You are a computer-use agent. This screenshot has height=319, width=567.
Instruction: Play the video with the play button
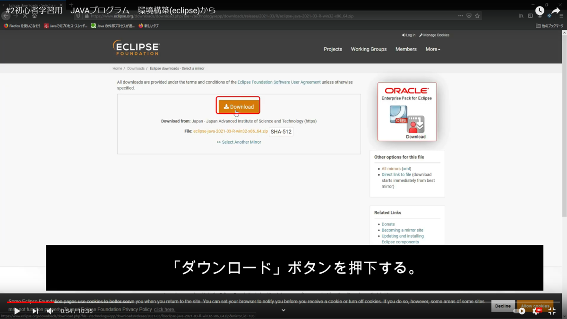pyautogui.click(x=17, y=311)
